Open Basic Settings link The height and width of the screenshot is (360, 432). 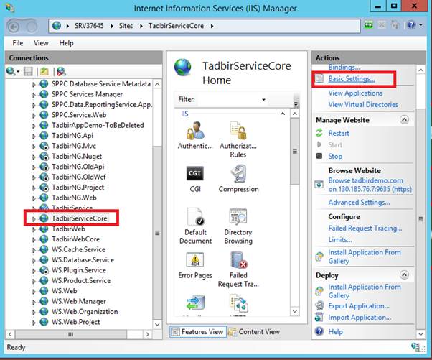click(352, 79)
